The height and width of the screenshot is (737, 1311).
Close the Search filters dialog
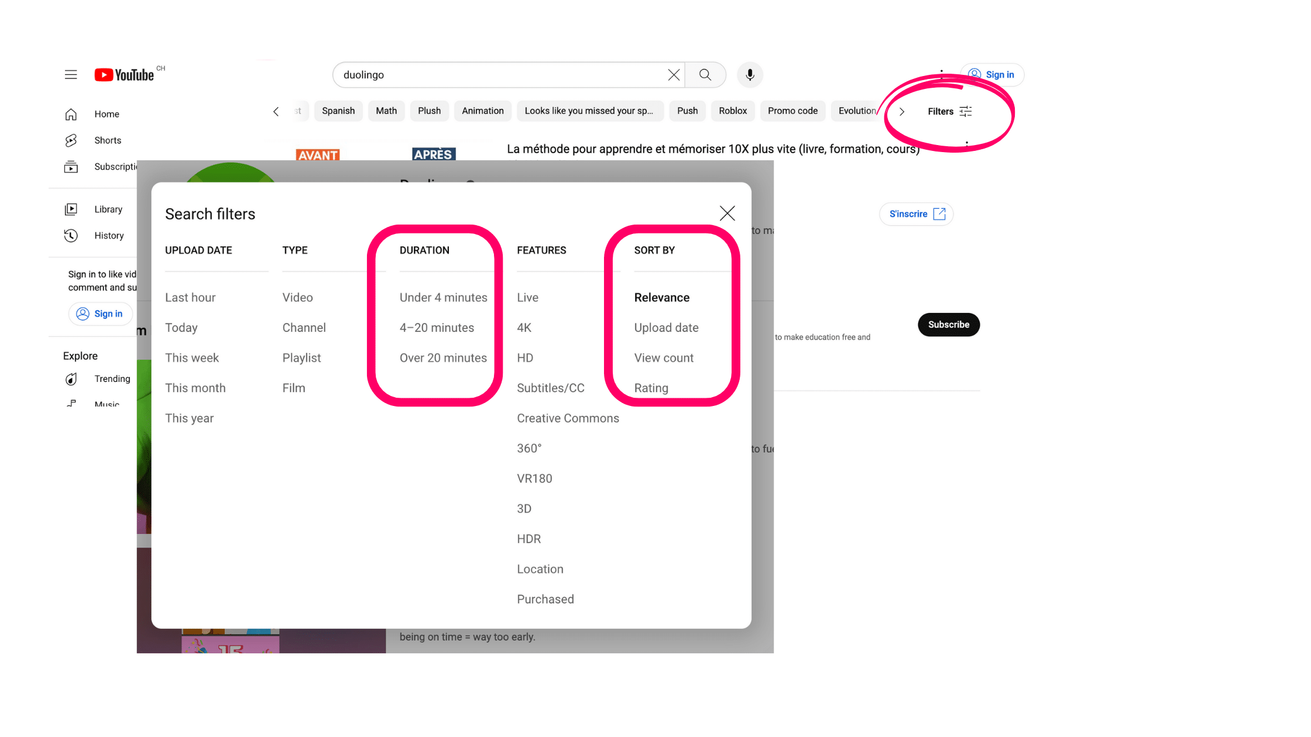coord(727,213)
